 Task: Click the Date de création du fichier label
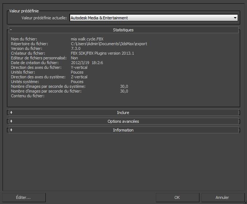click(x=35, y=63)
